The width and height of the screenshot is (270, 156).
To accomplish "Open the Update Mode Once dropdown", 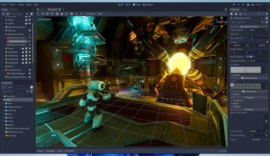I will pyautogui.click(x=258, y=30).
